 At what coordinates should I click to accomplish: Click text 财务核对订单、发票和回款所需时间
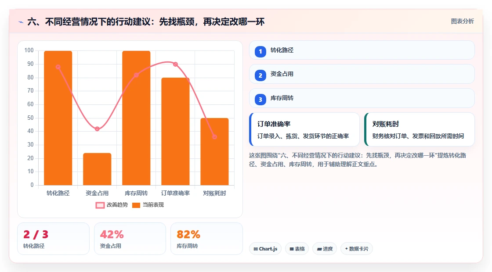coord(418,136)
